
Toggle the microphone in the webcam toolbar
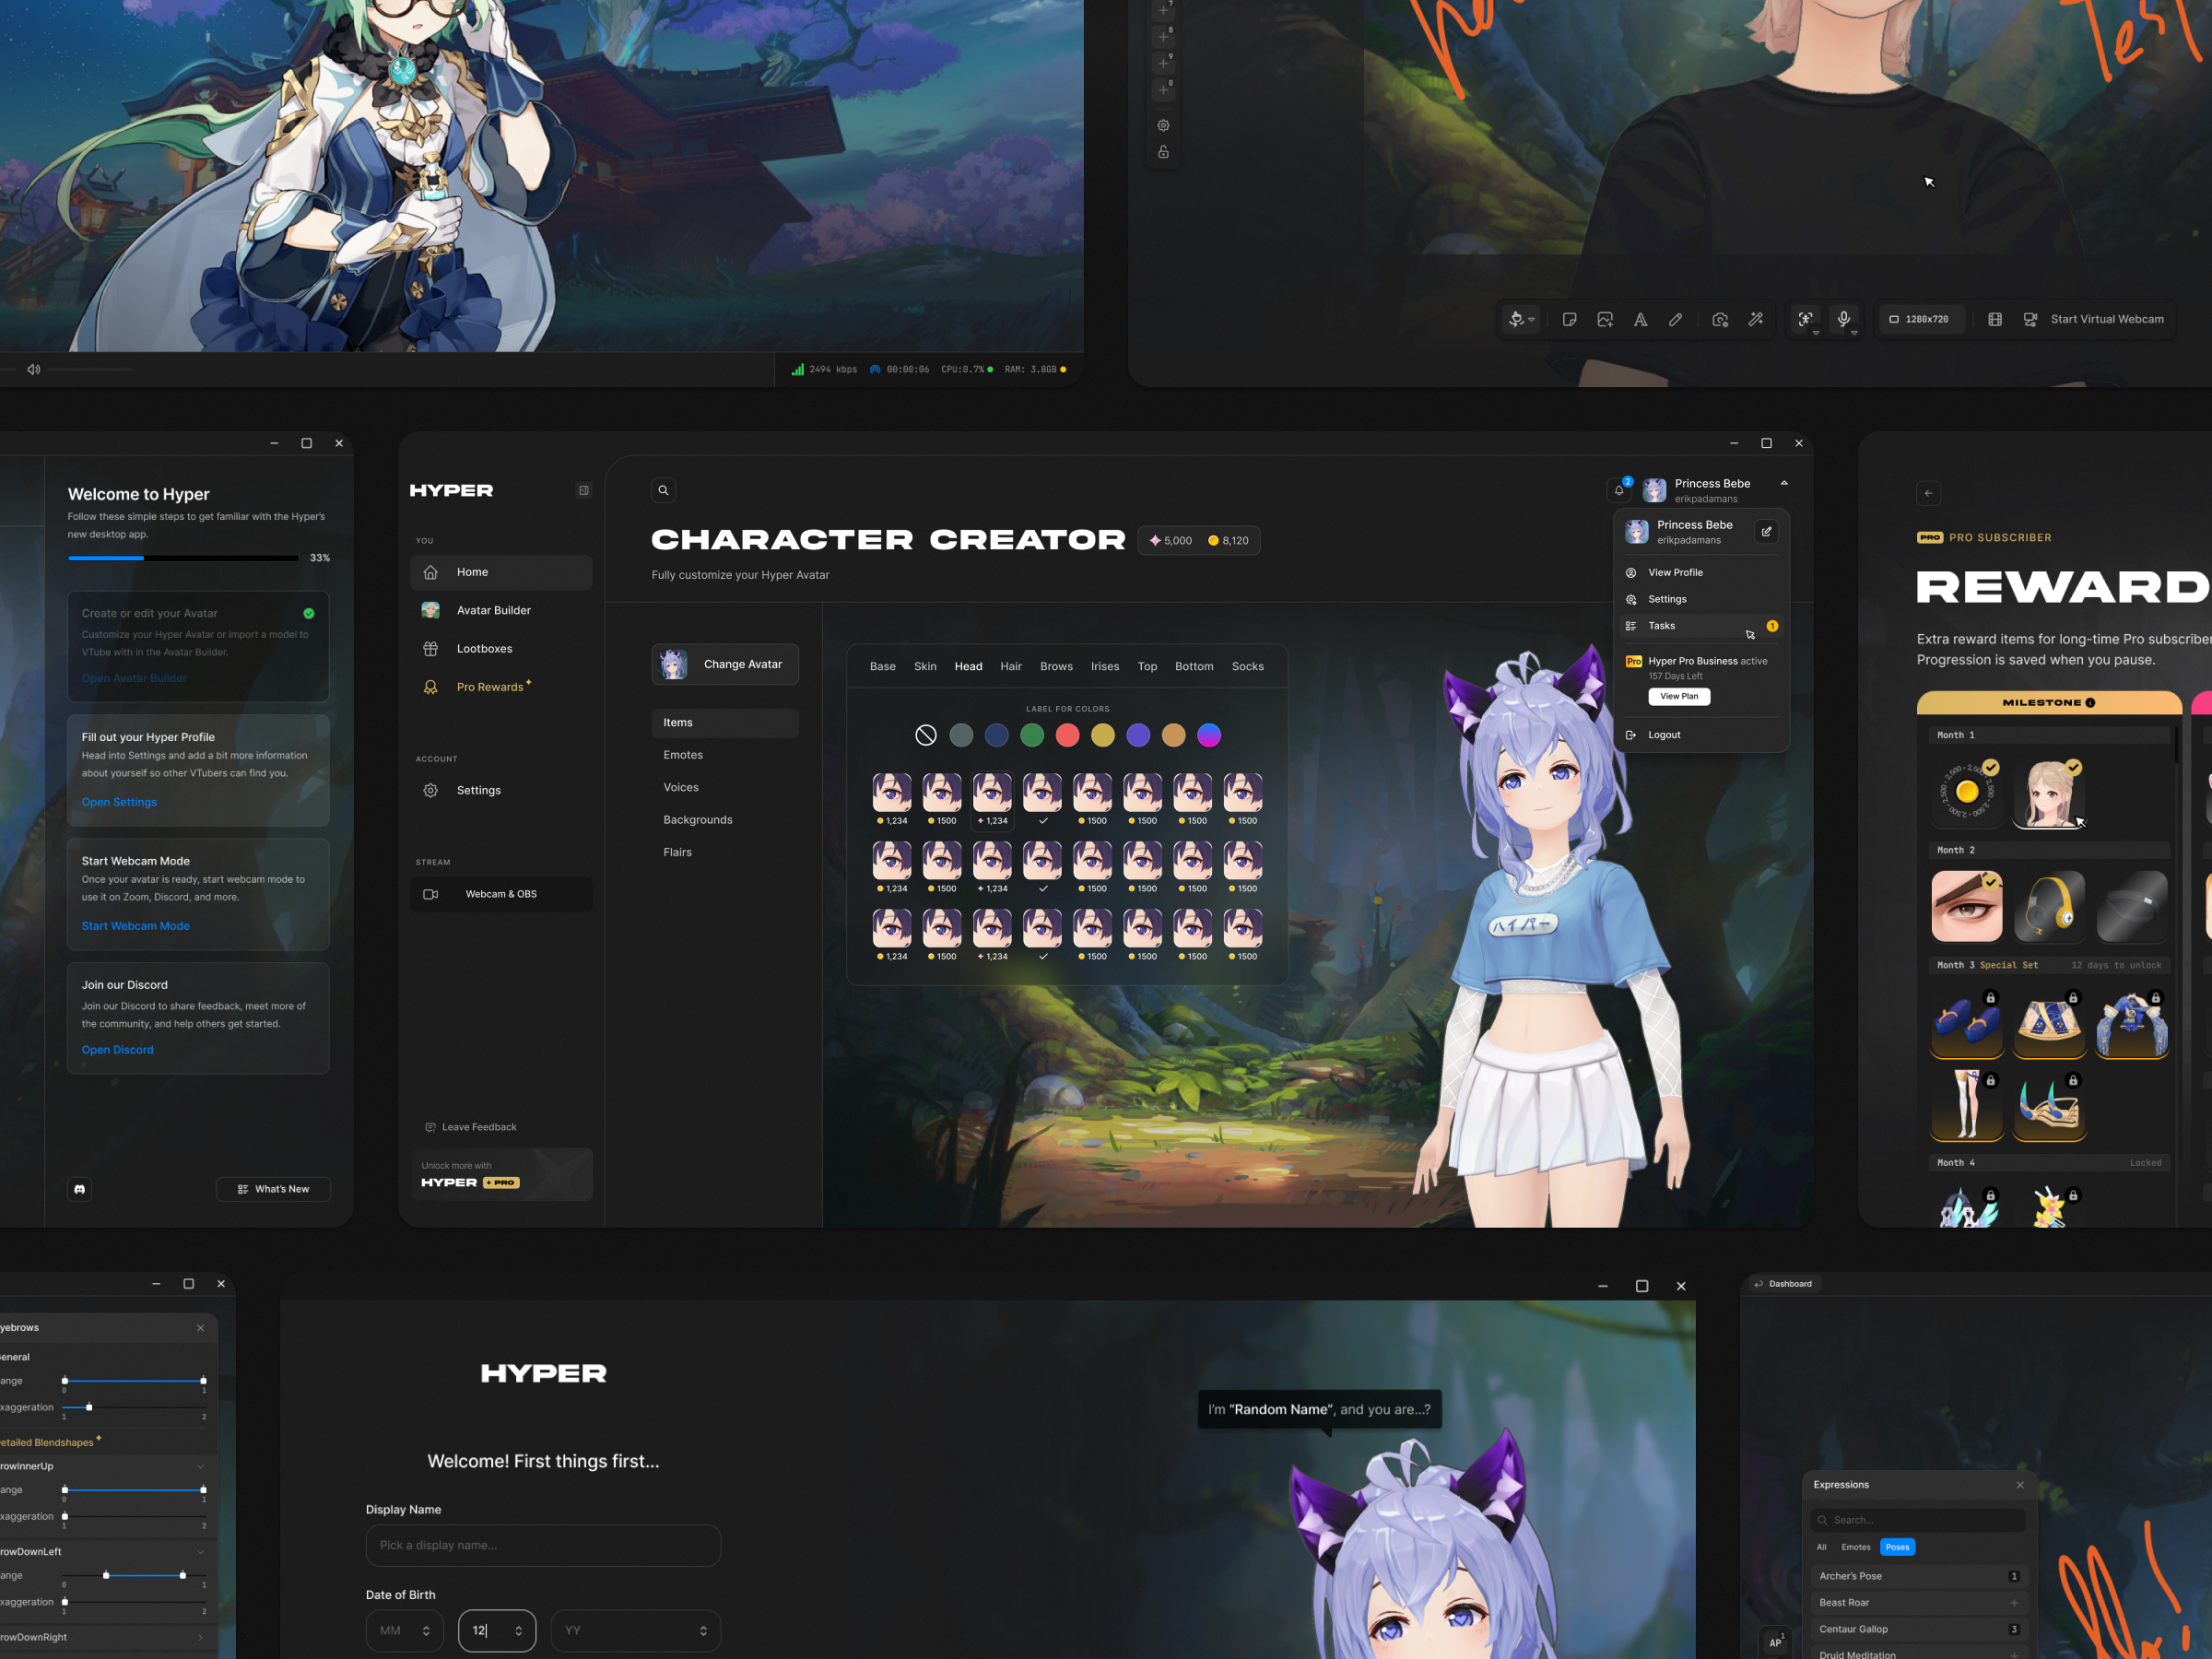(x=1844, y=319)
